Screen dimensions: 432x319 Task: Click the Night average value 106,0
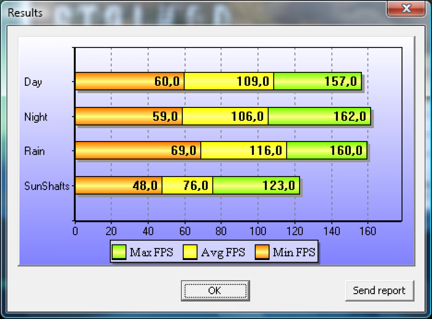tap(247, 116)
